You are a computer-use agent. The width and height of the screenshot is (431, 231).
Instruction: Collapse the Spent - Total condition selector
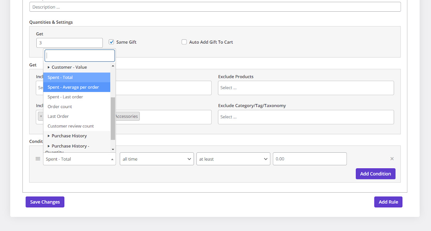pyautogui.click(x=79, y=159)
